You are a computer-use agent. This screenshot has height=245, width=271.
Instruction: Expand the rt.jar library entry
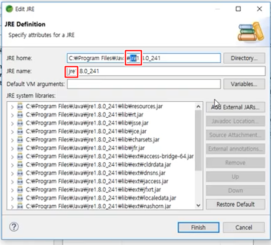pyautogui.click(x=12, y=115)
